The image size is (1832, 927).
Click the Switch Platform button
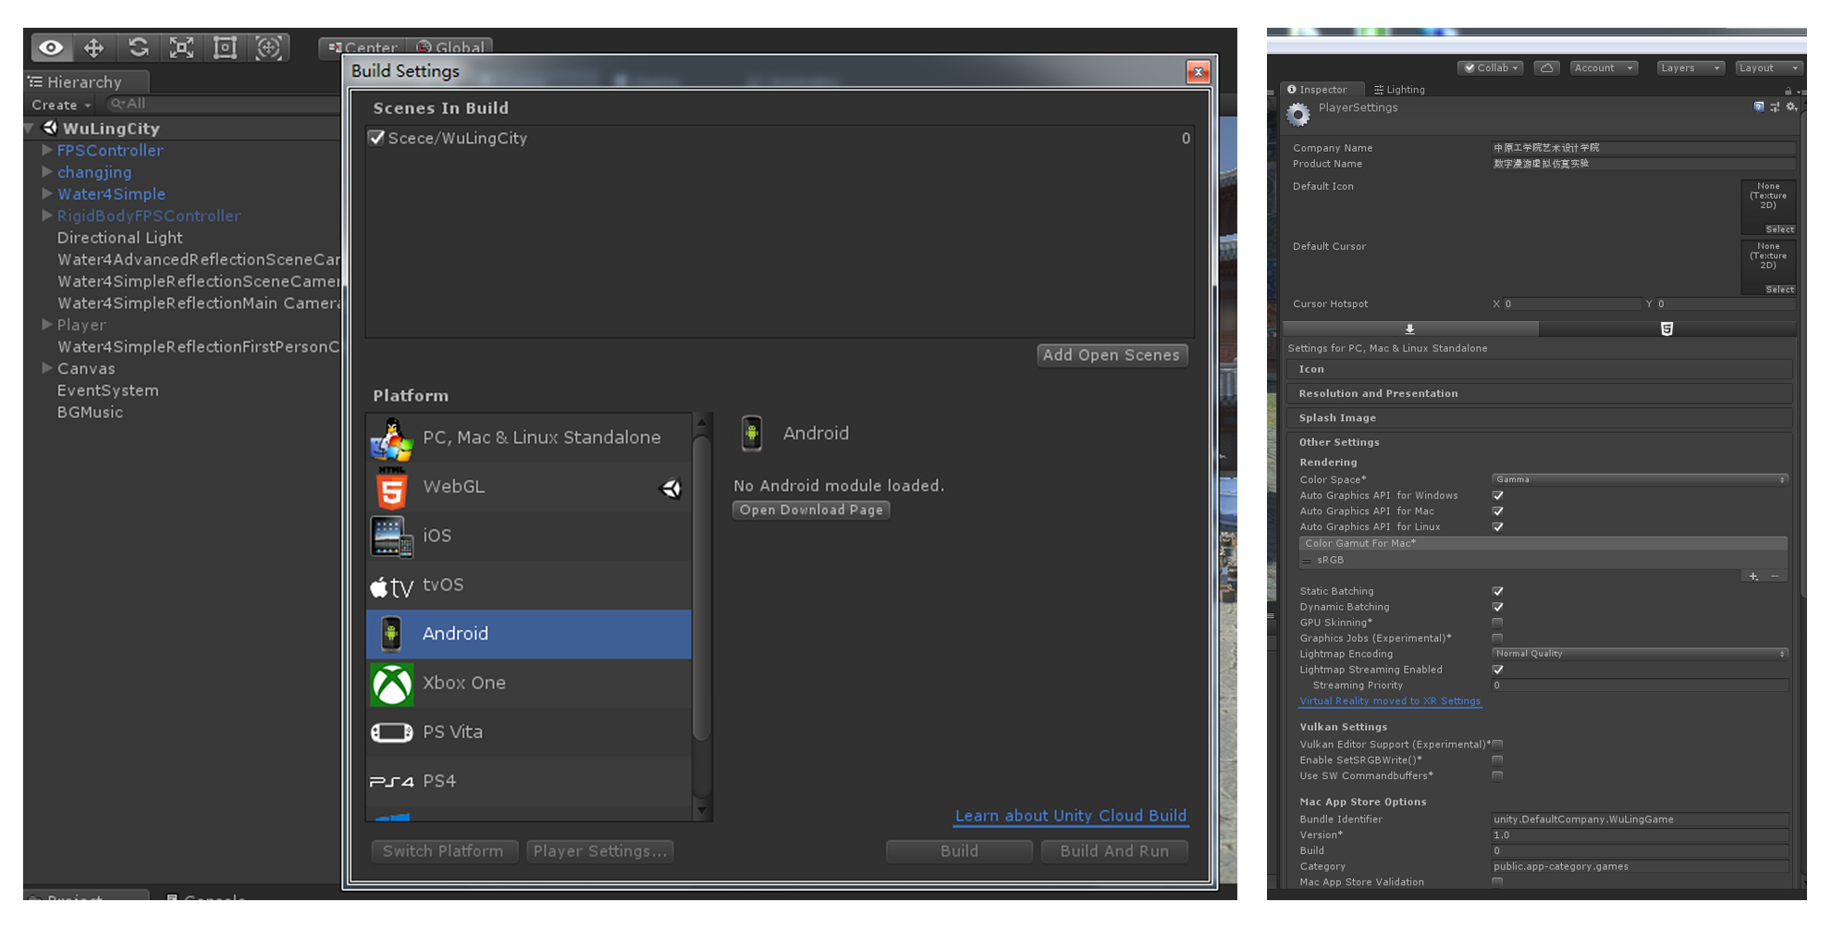coord(443,851)
